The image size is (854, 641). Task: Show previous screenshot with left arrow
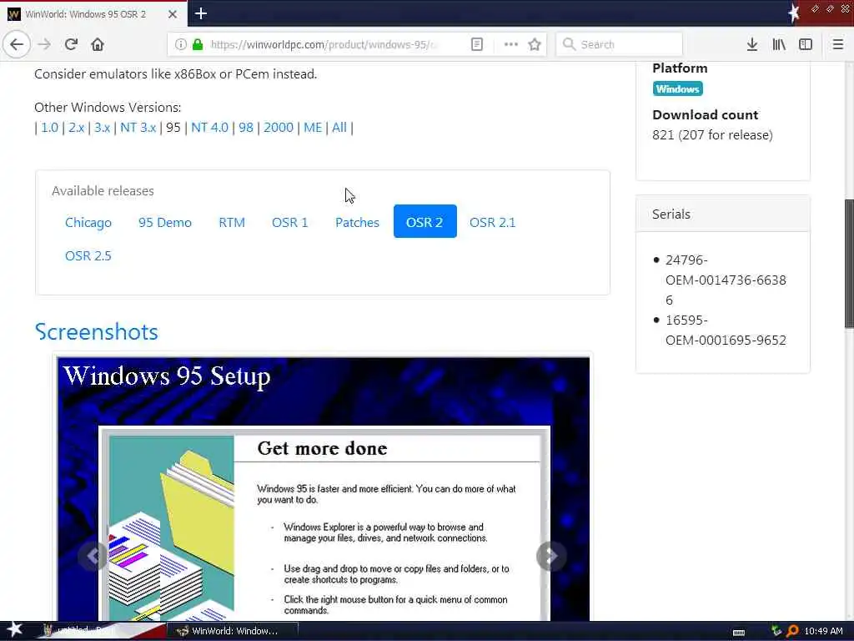93,555
